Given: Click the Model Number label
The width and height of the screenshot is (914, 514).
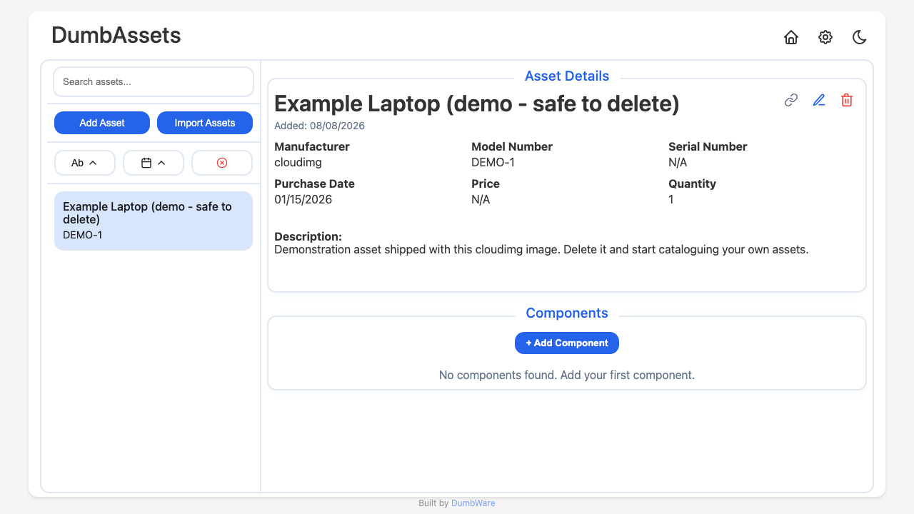Looking at the screenshot, I should tap(512, 146).
